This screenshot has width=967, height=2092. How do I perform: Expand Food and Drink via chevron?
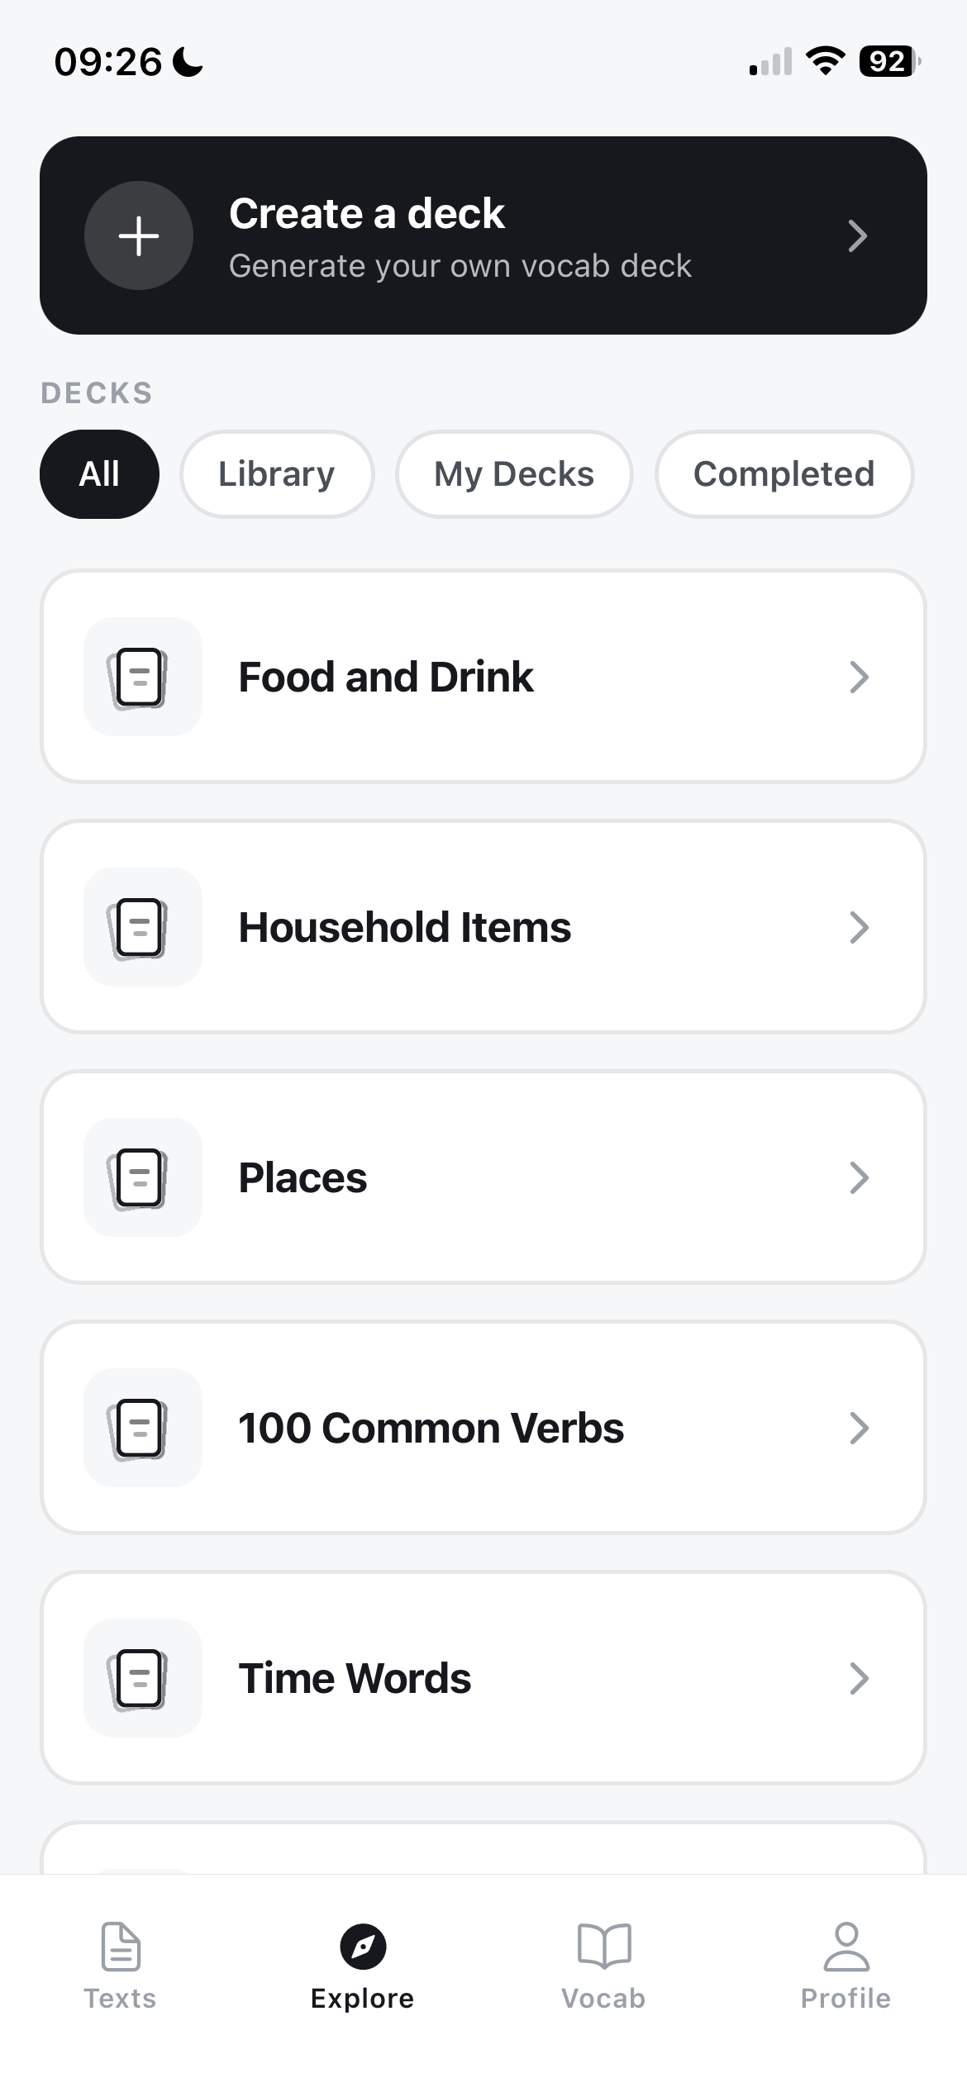pos(860,677)
